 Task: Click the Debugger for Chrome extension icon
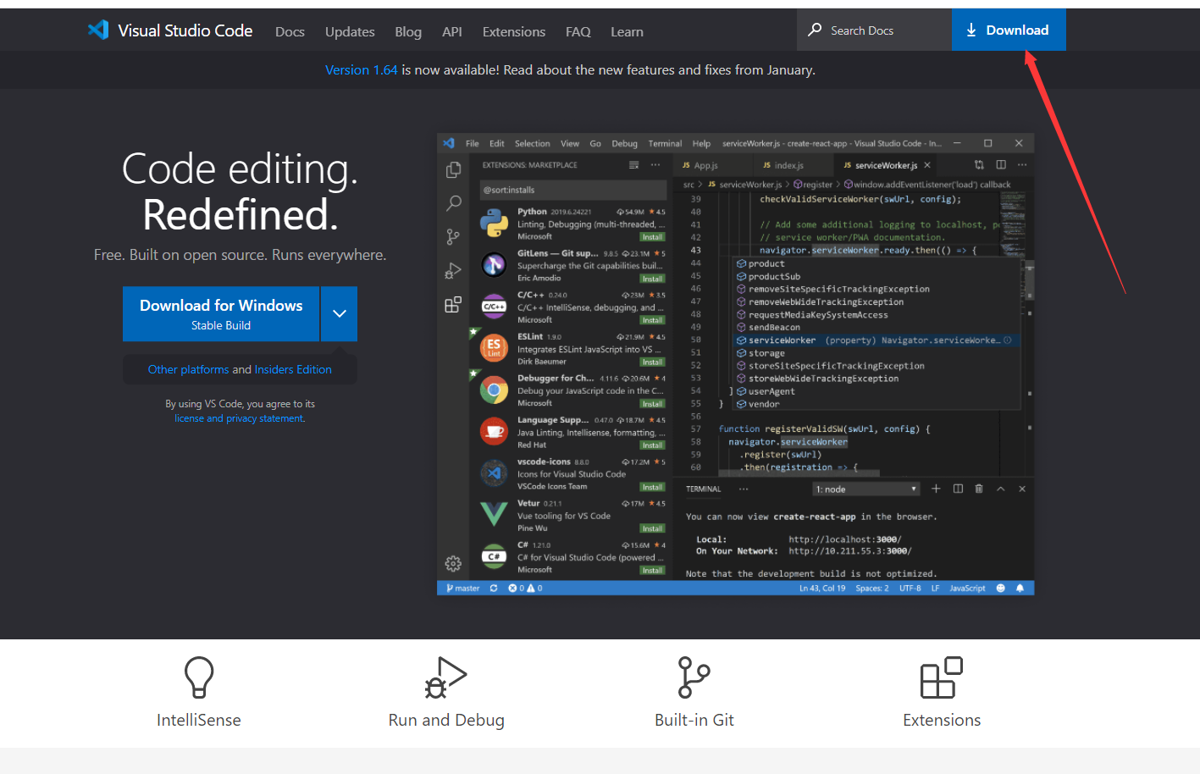494,390
